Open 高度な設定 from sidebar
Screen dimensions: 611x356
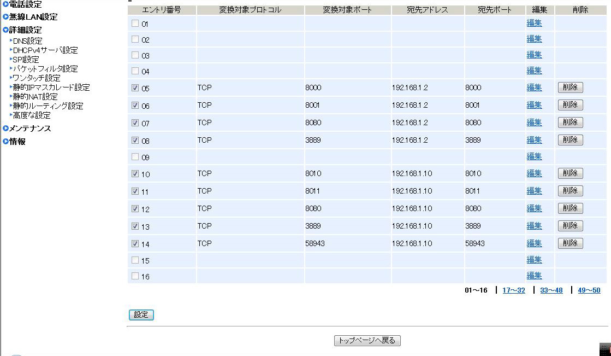pos(32,115)
